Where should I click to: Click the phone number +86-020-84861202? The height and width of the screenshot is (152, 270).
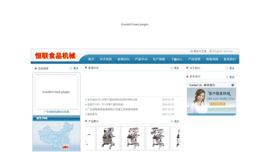(220, 99)
